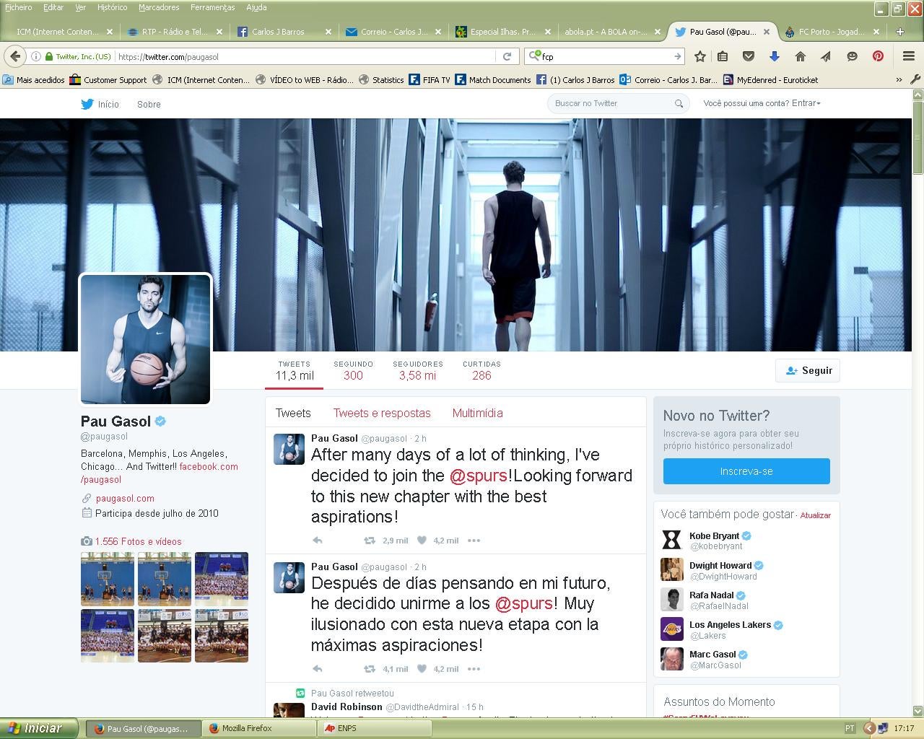This screenshot has width=924, height=739.
Task: Like the English spurs tweet
Action: pyautogui.click(x=422, y=541)
